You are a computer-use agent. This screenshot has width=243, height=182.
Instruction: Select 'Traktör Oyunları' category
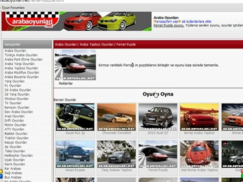(x=17, y=138)
